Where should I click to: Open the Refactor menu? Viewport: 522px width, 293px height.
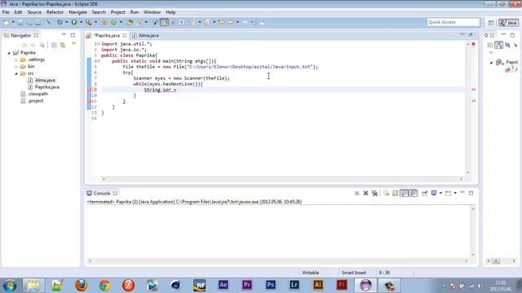[x=55, y=12]
